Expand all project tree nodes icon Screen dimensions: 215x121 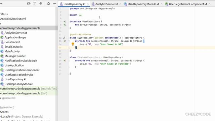point(35,4)
